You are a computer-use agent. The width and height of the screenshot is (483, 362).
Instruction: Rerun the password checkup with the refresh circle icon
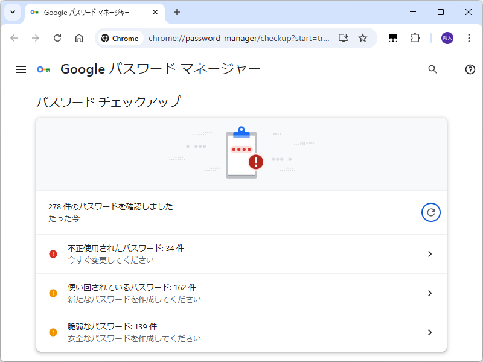[x=430, y=212]
